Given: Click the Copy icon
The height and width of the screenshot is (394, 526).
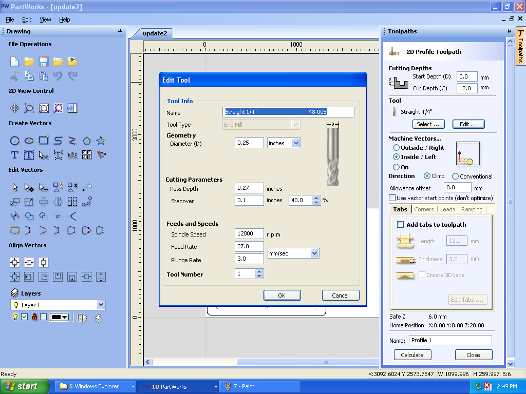Looking at the screenshot, I should (x=29, y=76).
